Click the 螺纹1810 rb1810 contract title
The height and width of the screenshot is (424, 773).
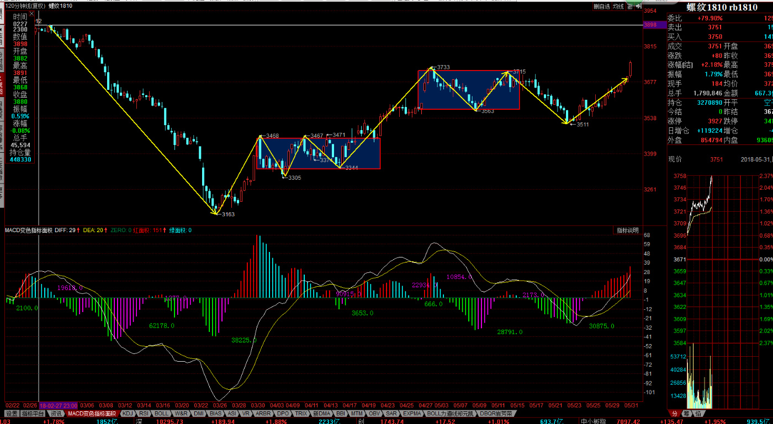click(721, 7)
